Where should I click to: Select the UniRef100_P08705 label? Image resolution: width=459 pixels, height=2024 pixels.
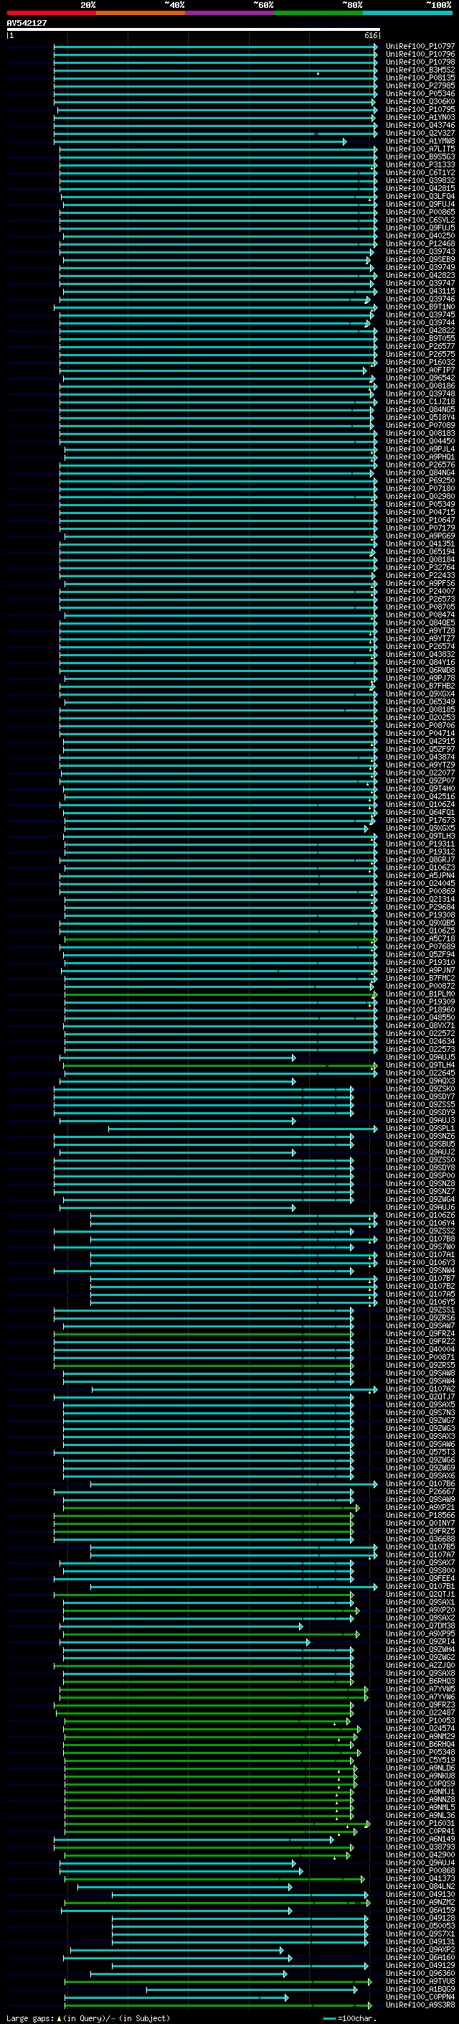point(420,607)
